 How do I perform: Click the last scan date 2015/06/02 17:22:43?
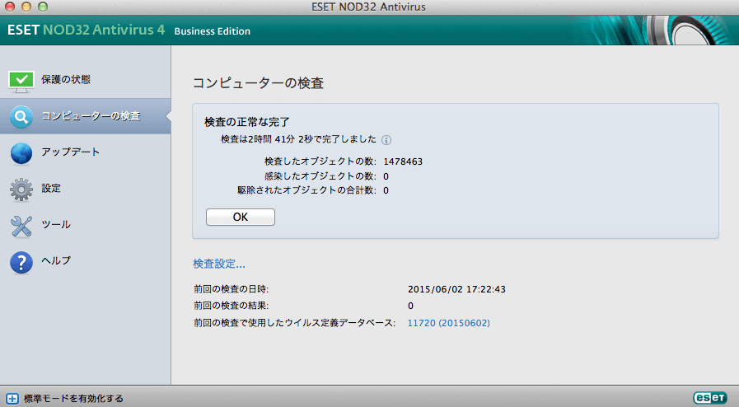456,289
